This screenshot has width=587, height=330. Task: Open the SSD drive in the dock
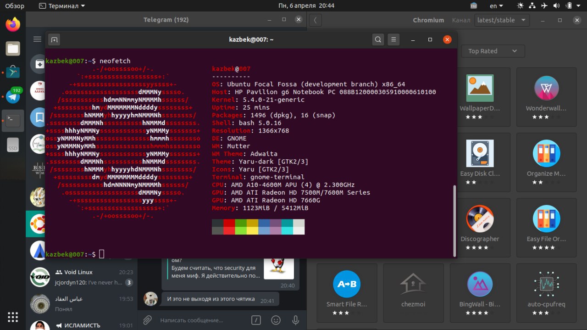13,145
